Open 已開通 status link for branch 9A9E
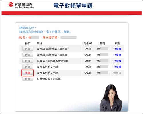 [117, 55]
